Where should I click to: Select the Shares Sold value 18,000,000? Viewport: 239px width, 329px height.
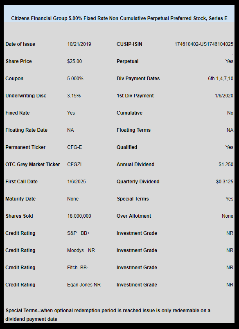click(79, 216)
